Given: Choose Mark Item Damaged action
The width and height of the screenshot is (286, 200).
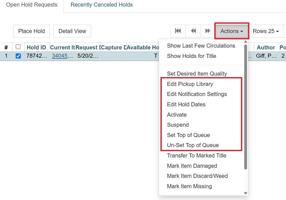Looking at the screenshot, I should tap(192, 166).
